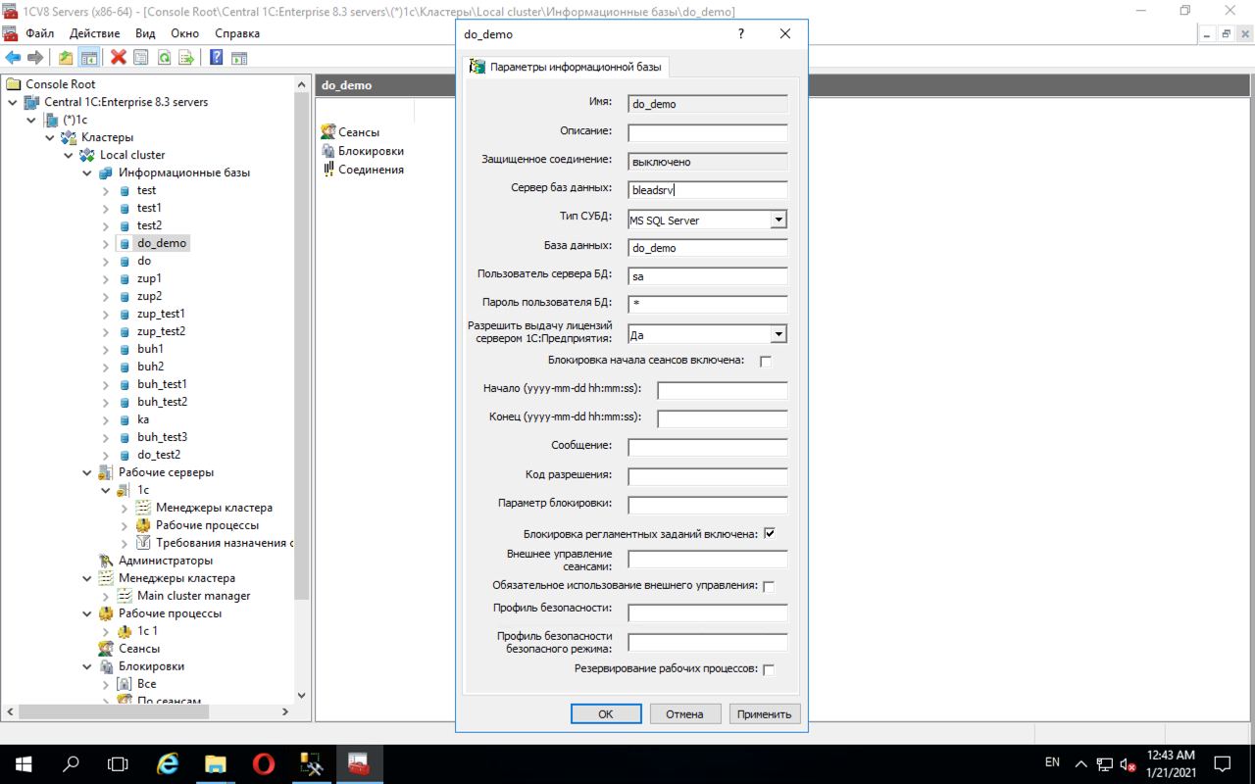The width and height of the screenshot is (1255, 784).
Task: Click the Export List toolbar icon
Action: coord(186,58)
